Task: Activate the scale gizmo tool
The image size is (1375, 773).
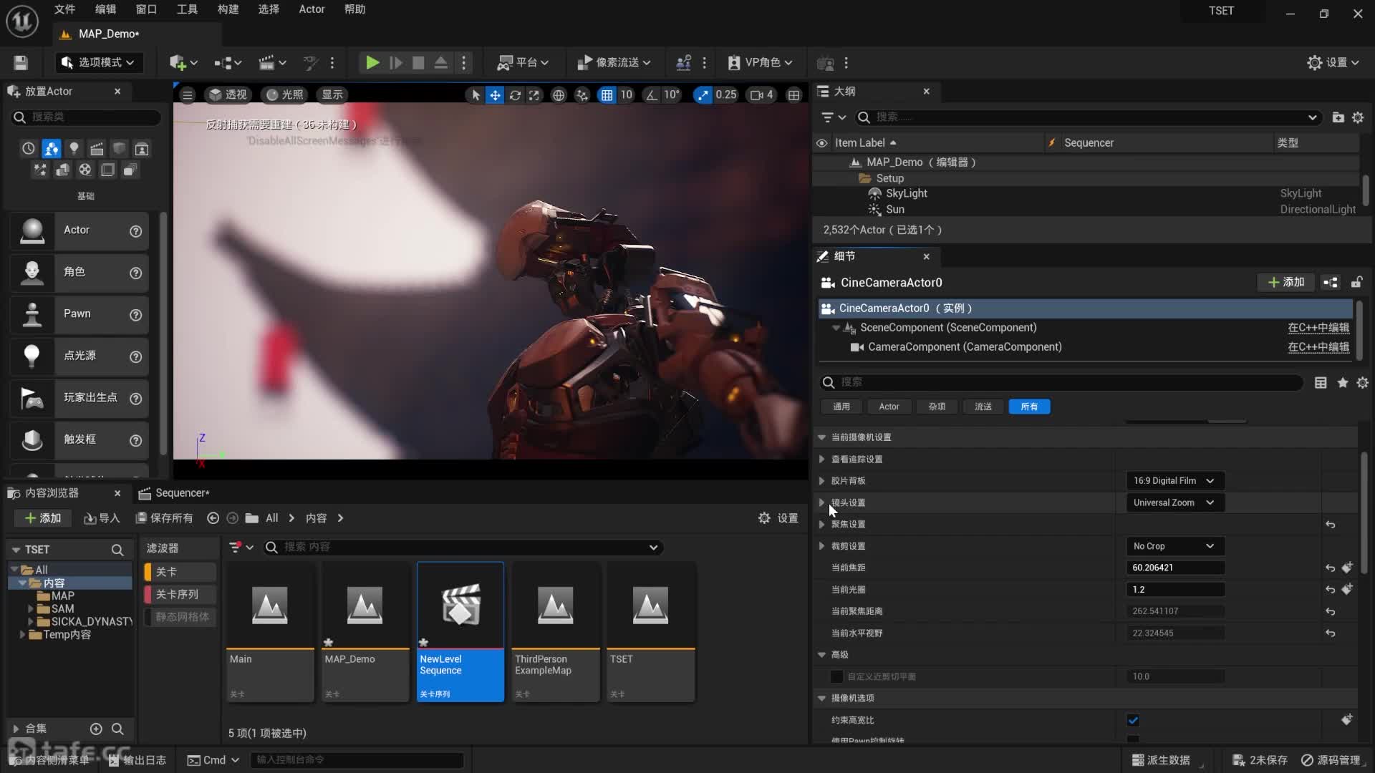Action: (x=534, y=94)
